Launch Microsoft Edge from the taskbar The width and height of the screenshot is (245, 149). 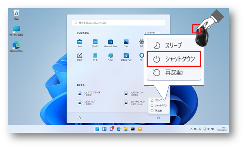[x=119, y=129]
